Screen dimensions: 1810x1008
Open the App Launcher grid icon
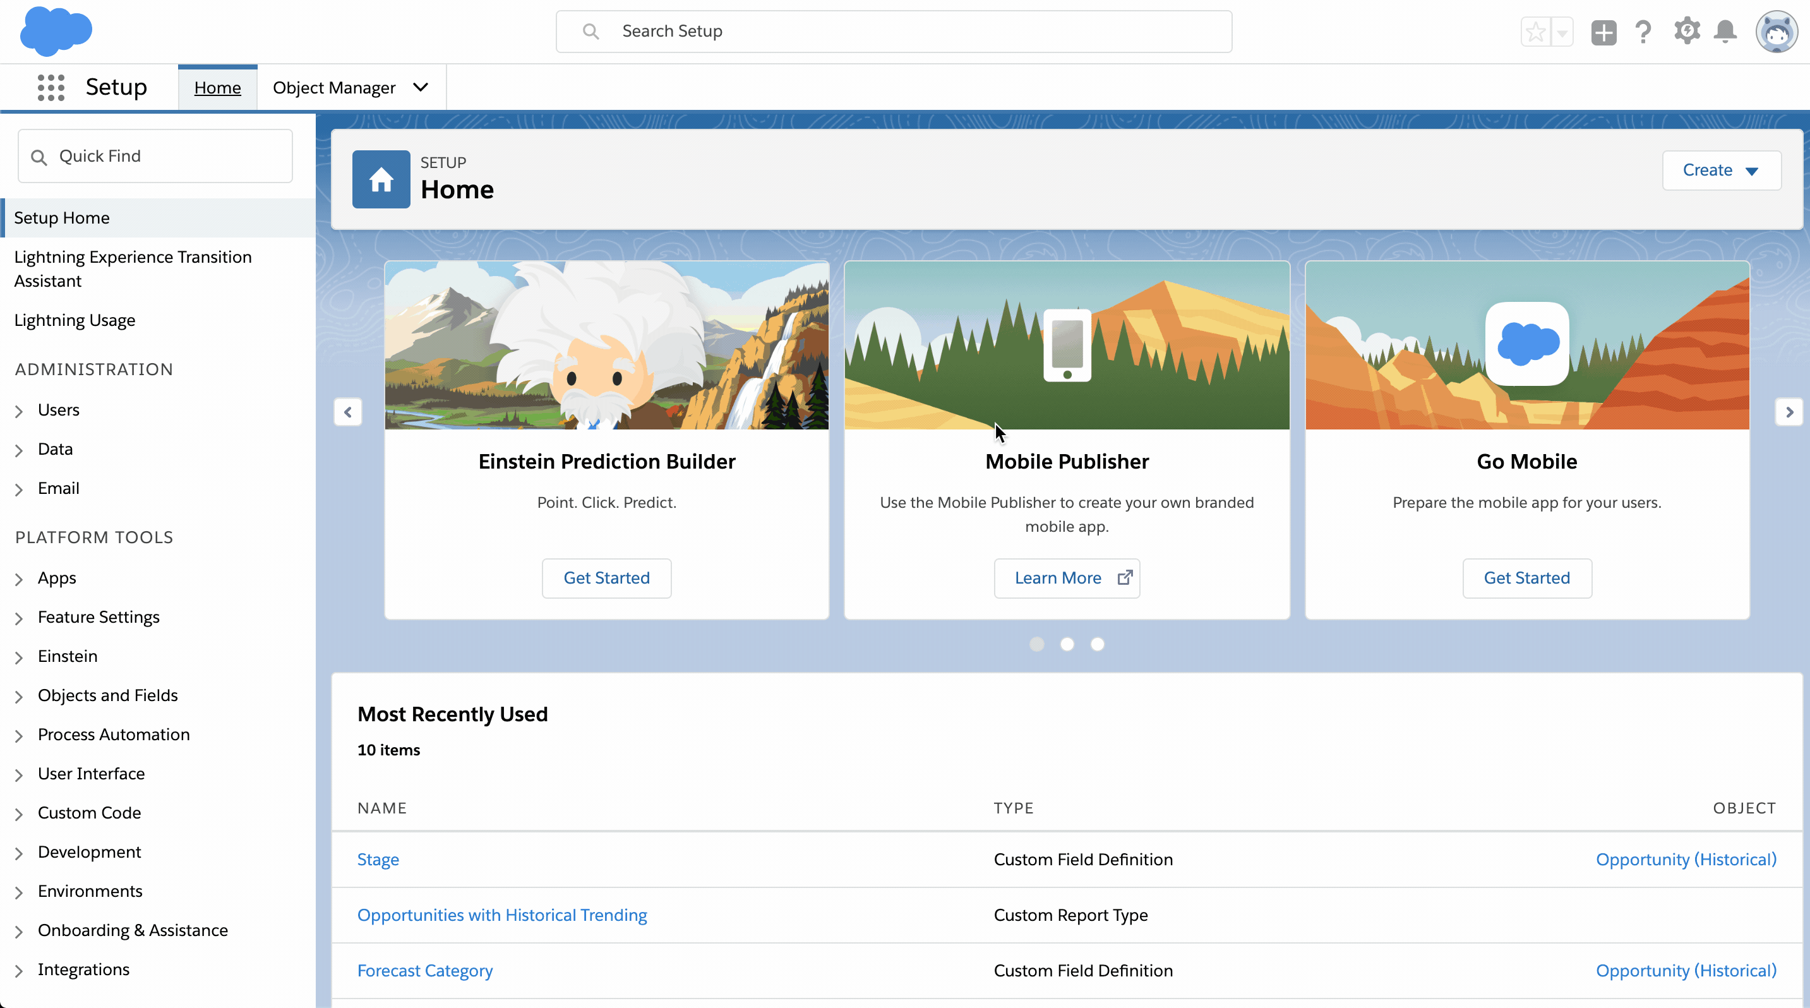pos(51,88)
